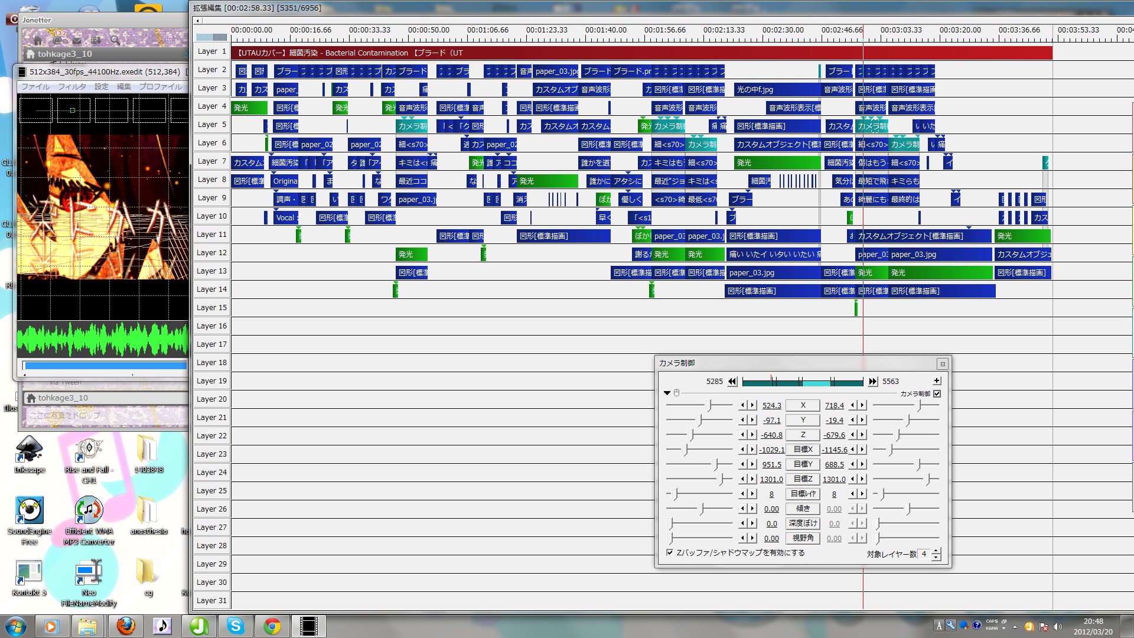Jump to previous keyframe in camera control

732,382
